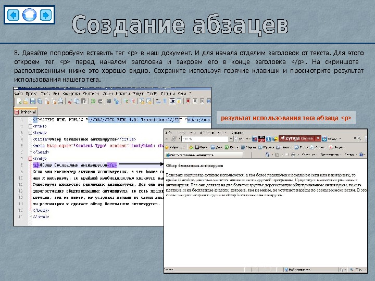Click the browser wrench tools icon
This screenshot has width=375, height=281.
[x=359, y=138]
